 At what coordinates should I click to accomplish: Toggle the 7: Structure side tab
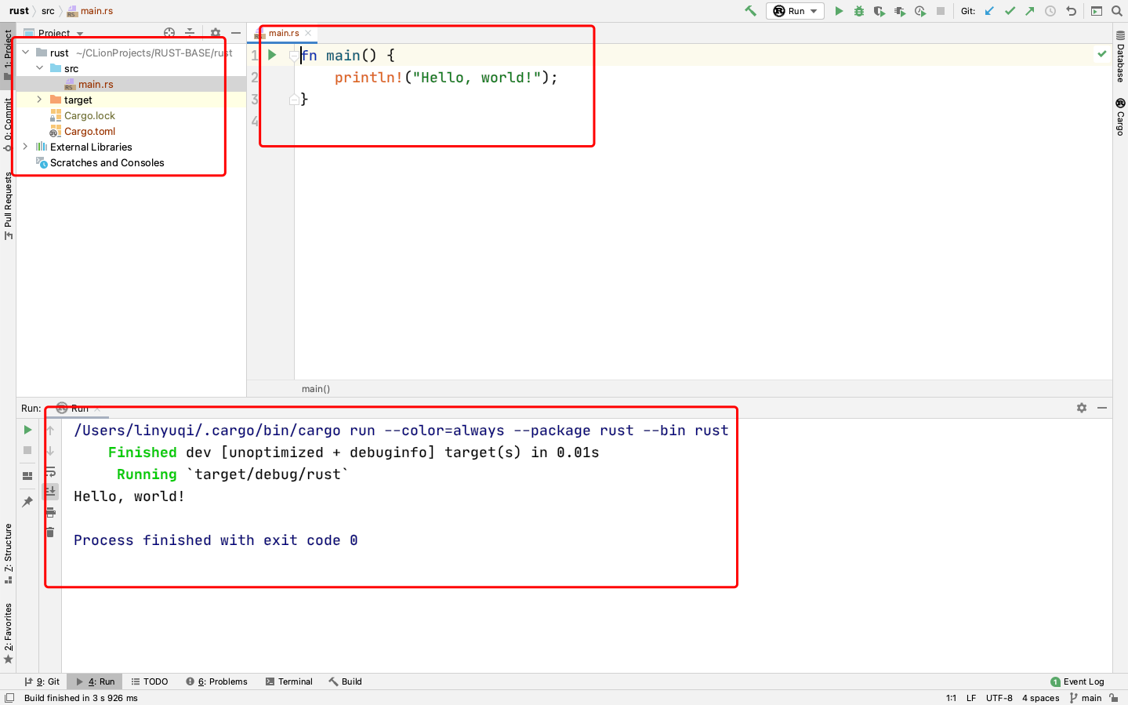click(x=8, y=554)
